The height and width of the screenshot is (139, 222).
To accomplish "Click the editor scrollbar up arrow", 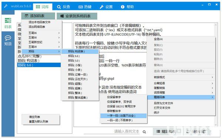I will pos(216,25).
